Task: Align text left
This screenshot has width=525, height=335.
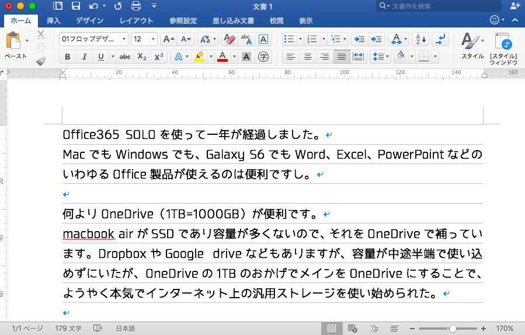Action: tap(291, 57)
